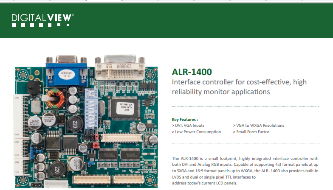Select the ALR-1400 heading
Viewport: 333px width, 190px height.
click(x=192, y=72)
